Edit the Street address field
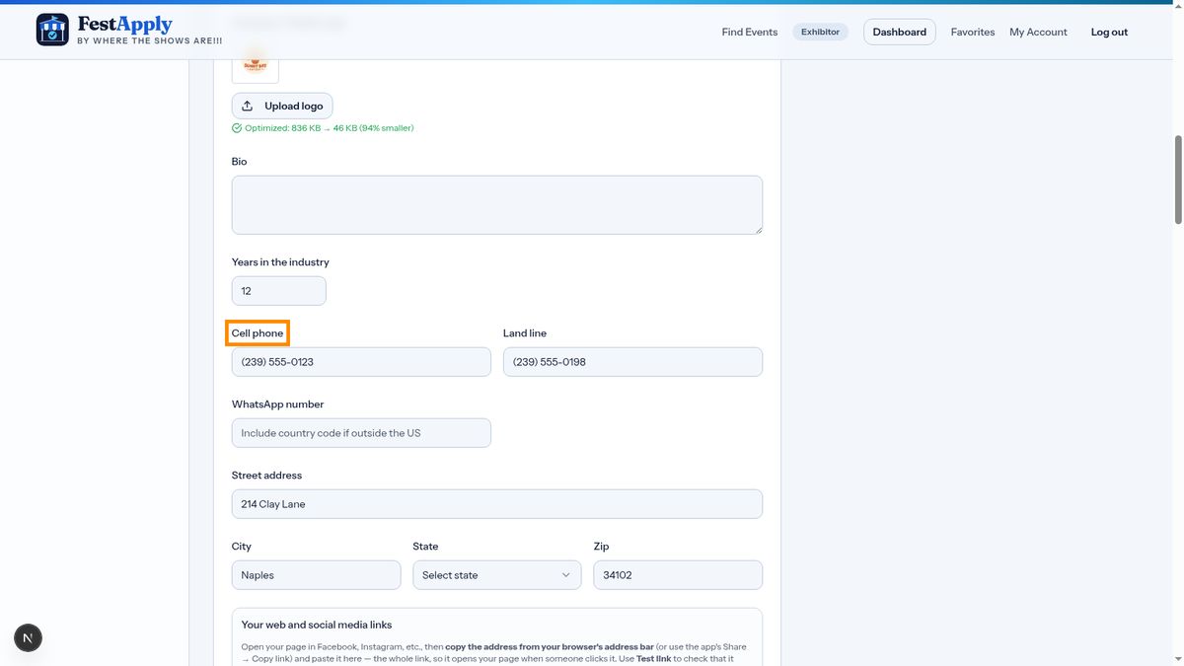1184x666 pixels. [497, 504]
